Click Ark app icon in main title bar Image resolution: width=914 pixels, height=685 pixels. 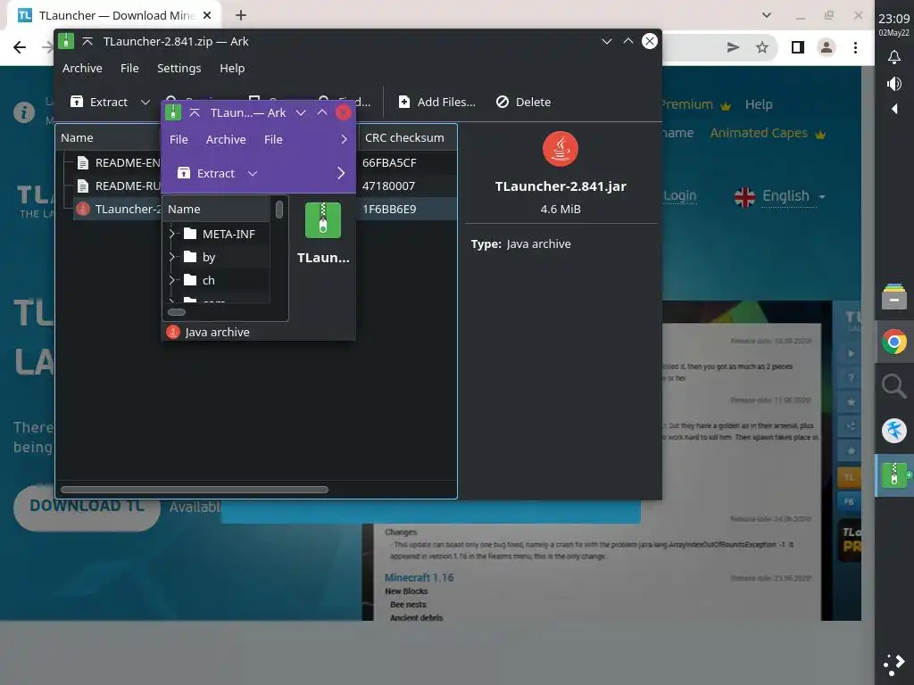pyautogui.click(x=66, y=41)
